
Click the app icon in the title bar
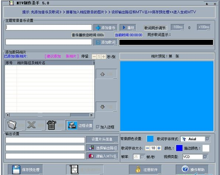(11, 3)
